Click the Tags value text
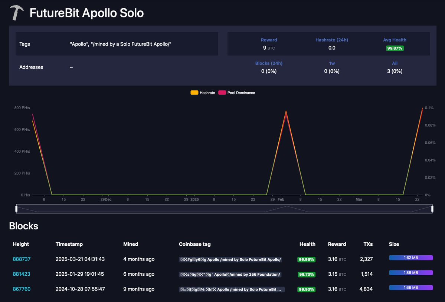Screen dimensions: 445x302 (x=121, y=44)
